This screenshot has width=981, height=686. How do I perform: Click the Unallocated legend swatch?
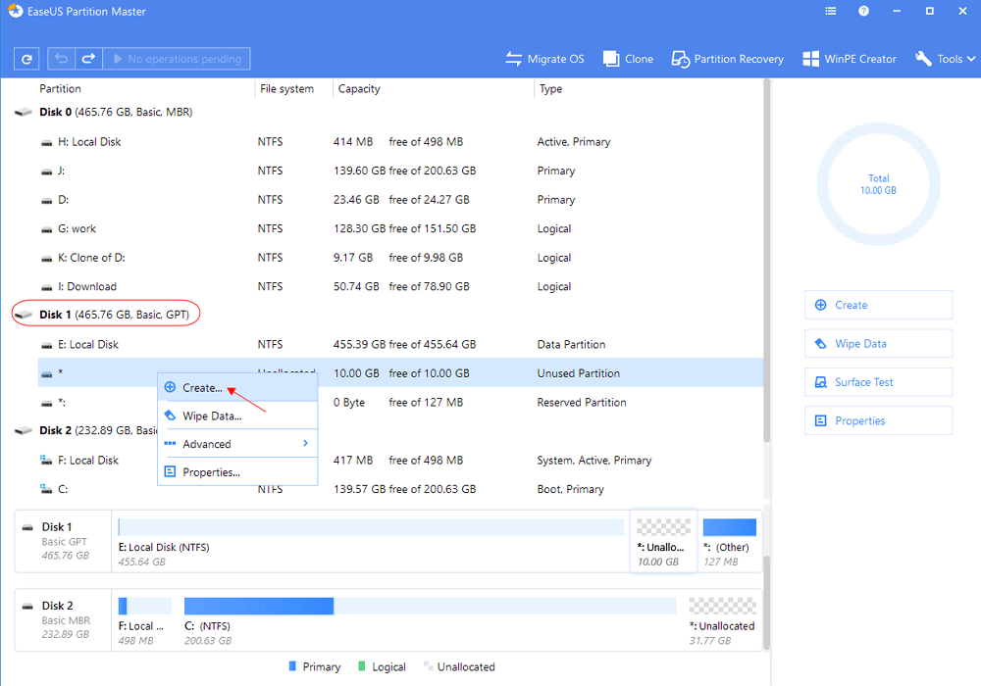pos(428,666)
